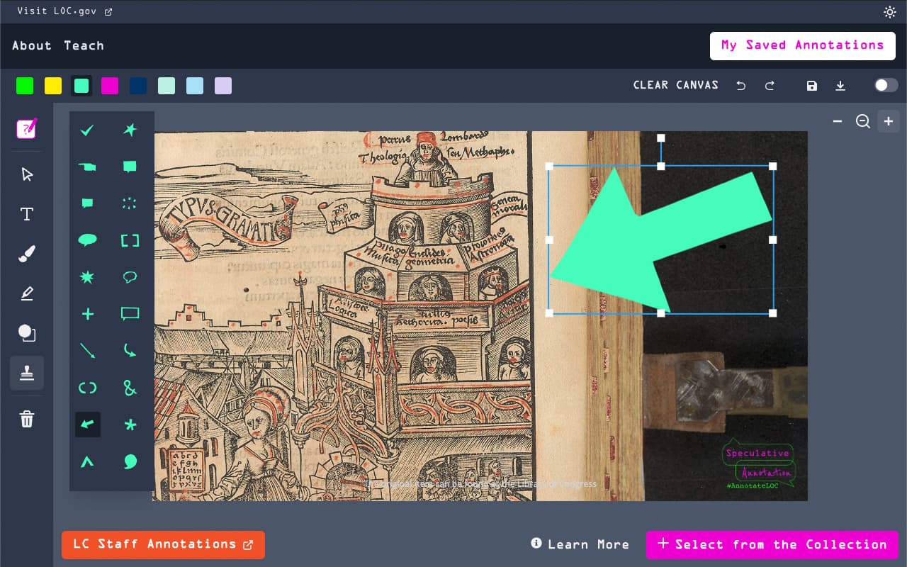
Task: Zoom in with the plus button
Action: 889,121
